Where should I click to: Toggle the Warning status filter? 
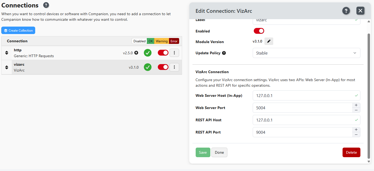coord(162,41)
